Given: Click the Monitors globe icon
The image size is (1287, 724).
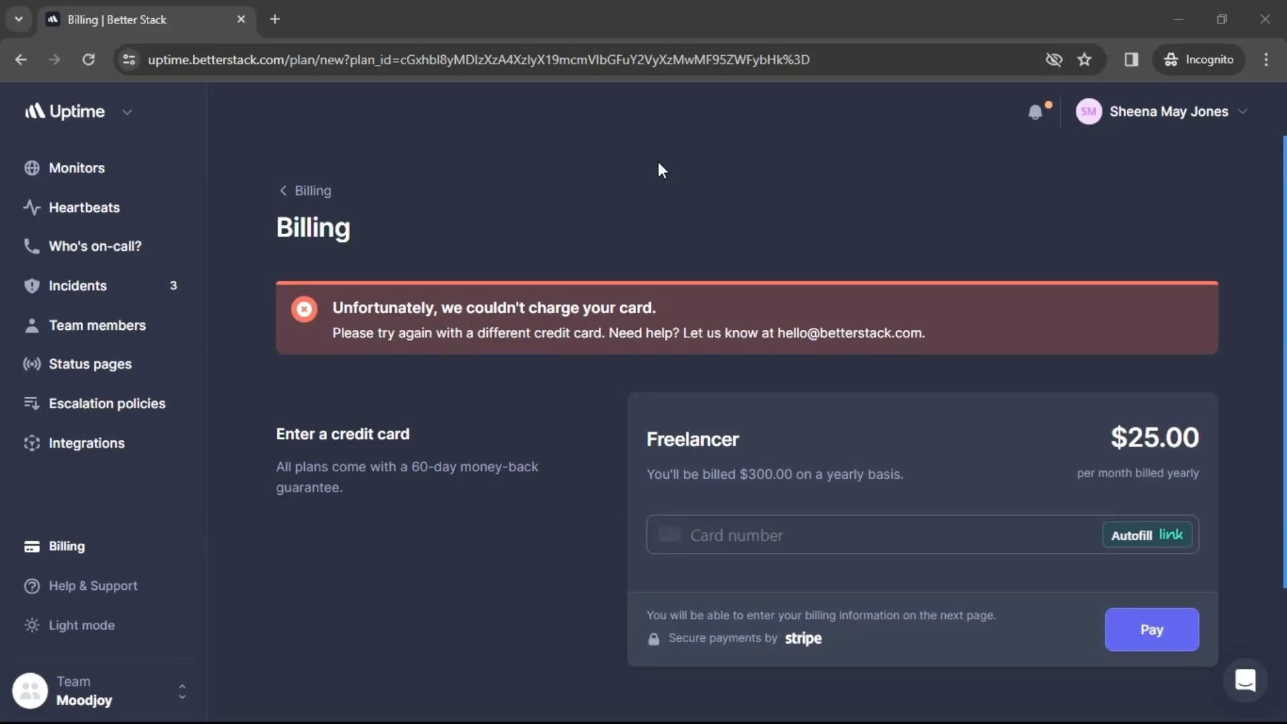Looking at the screenshot, I should pos(32,168).
